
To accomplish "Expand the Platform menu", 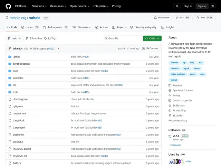I will 22,6.
